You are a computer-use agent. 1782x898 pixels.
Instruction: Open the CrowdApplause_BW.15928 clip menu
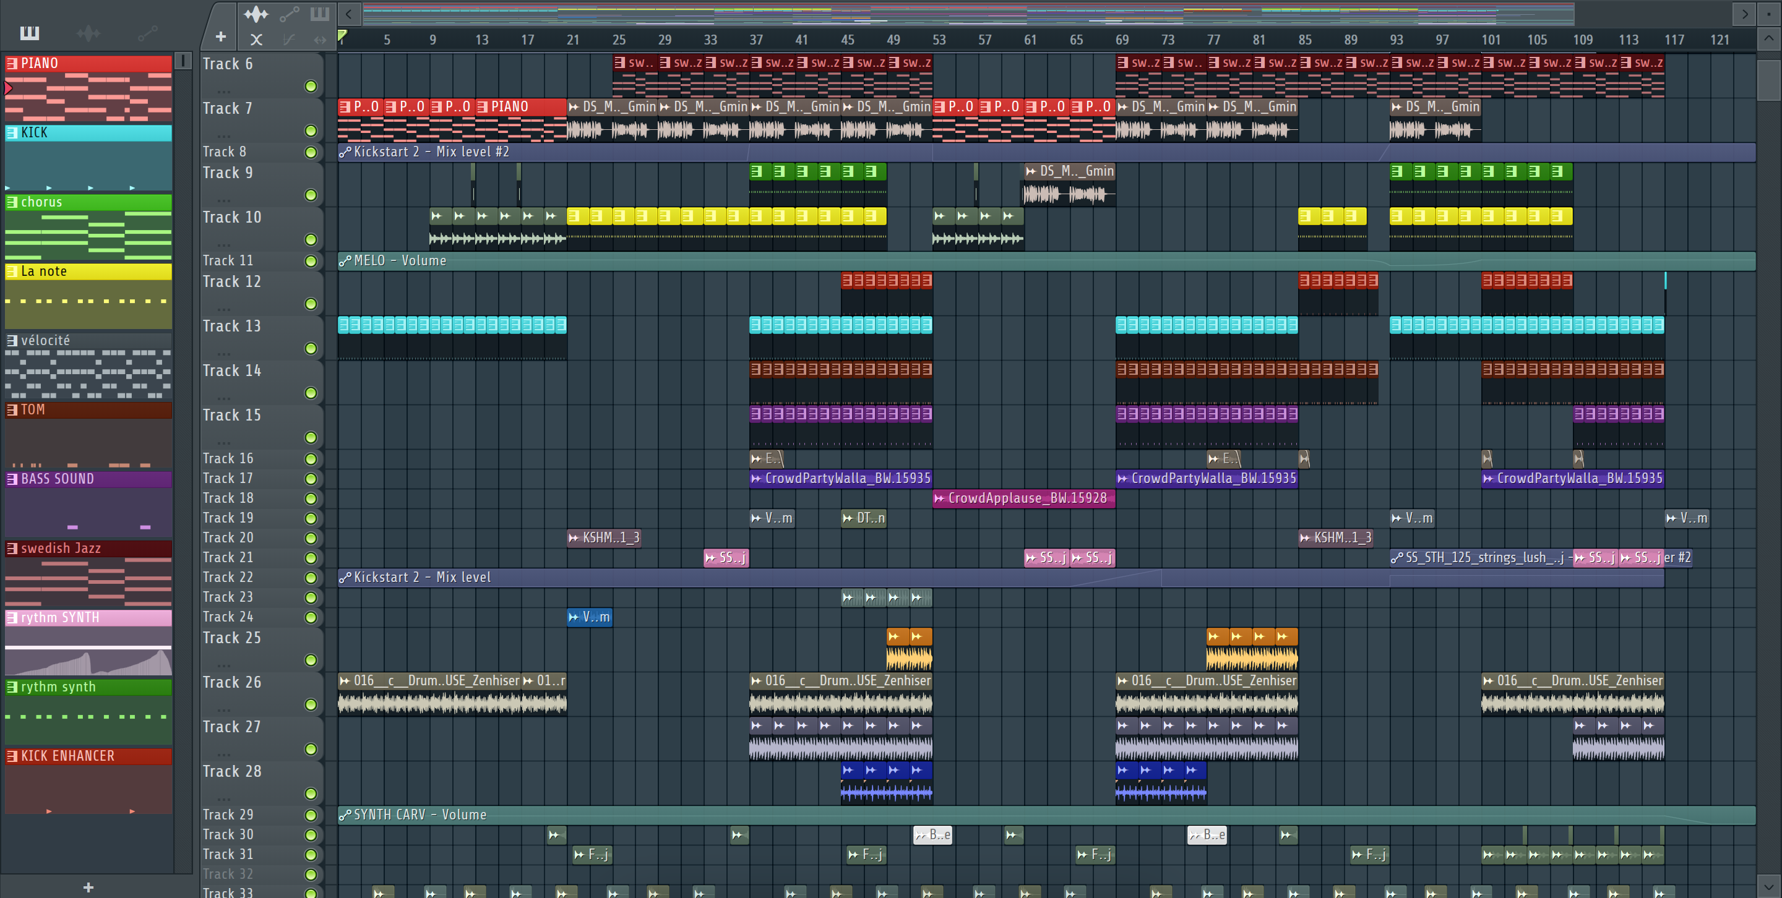(939, 498)
